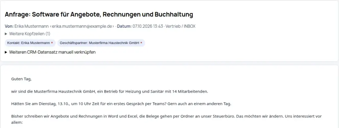Remove Geschäftspartner Musterfirma Haustechnik GmbH tag
The width and height of the screenshot is (339, 128).
click(141, 43)
